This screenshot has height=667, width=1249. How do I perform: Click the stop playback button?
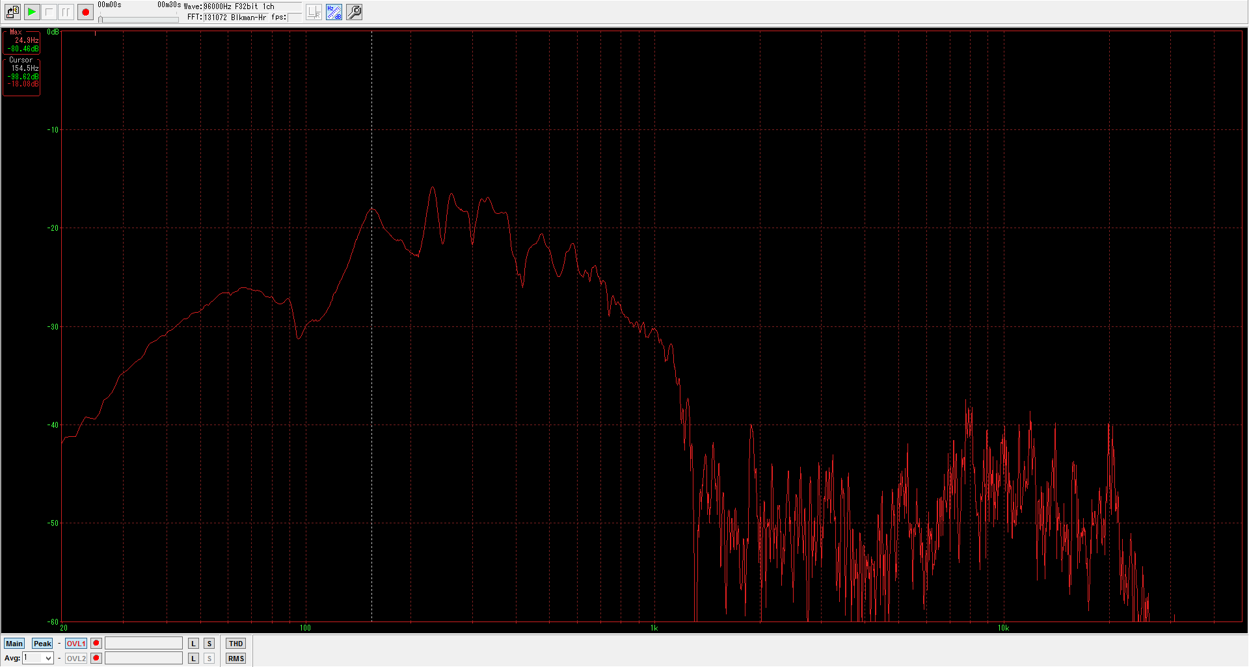(49, 12)
